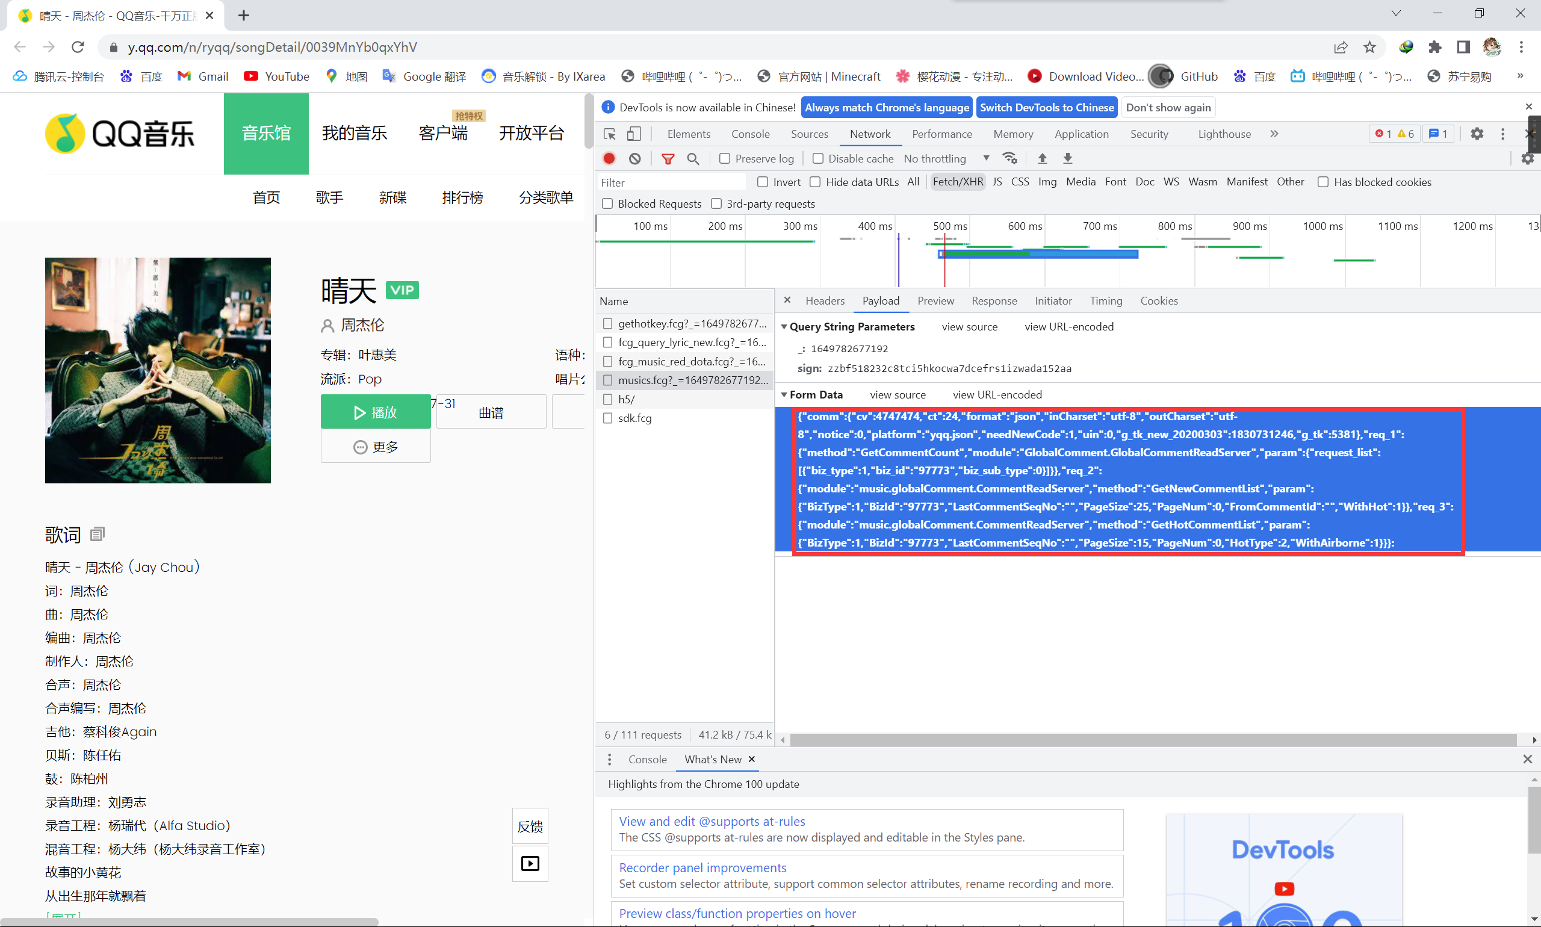Enable the Preserve log checkbox
The image size is (1541, 927).
725,159
